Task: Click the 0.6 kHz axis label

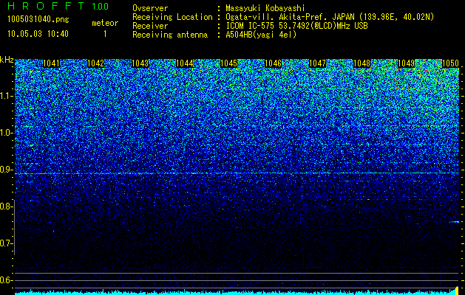Action: click(5, 280)
